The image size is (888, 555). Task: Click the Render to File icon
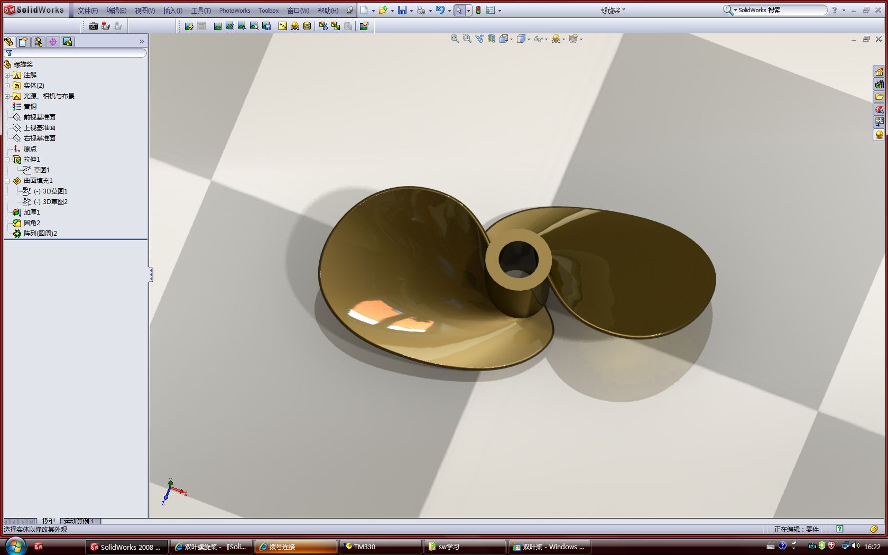point(266,26)
